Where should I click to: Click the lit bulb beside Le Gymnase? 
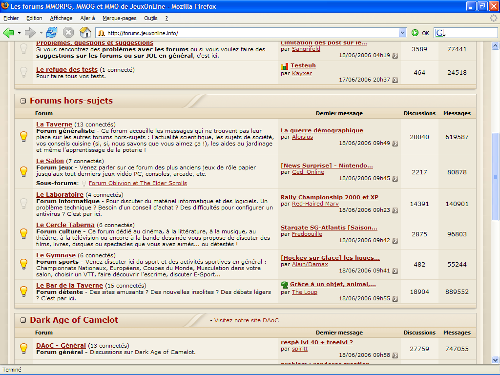(x=24, y=264)
